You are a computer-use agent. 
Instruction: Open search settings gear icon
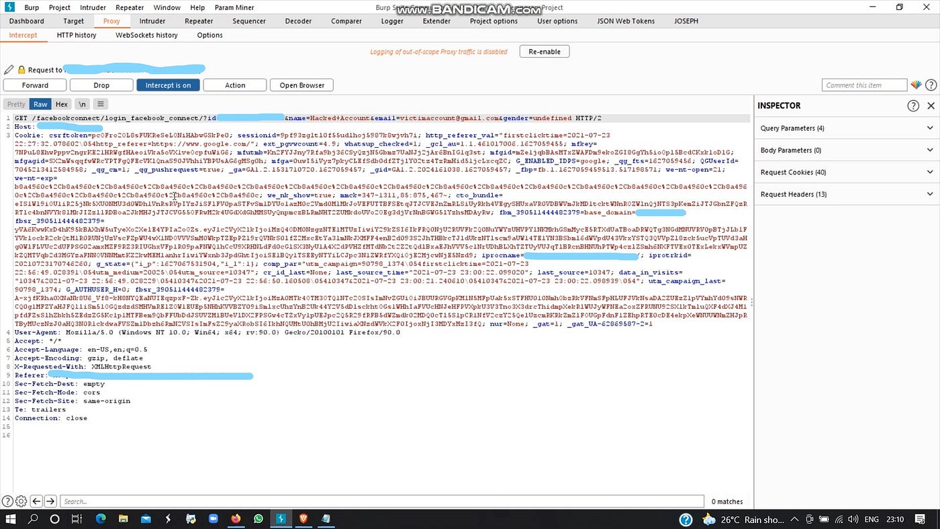coord(21,501)
